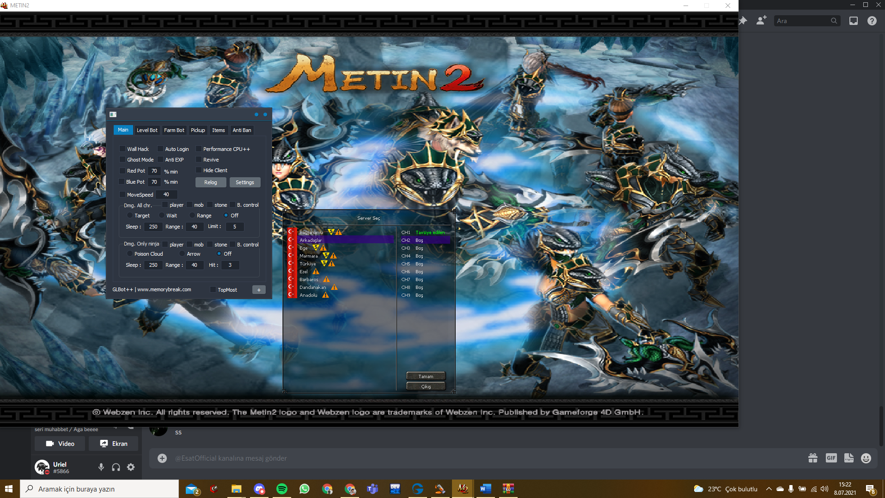Open Discord user settings gear
Image resolution: width=885 pixels, height=498 pixels.
131,467
